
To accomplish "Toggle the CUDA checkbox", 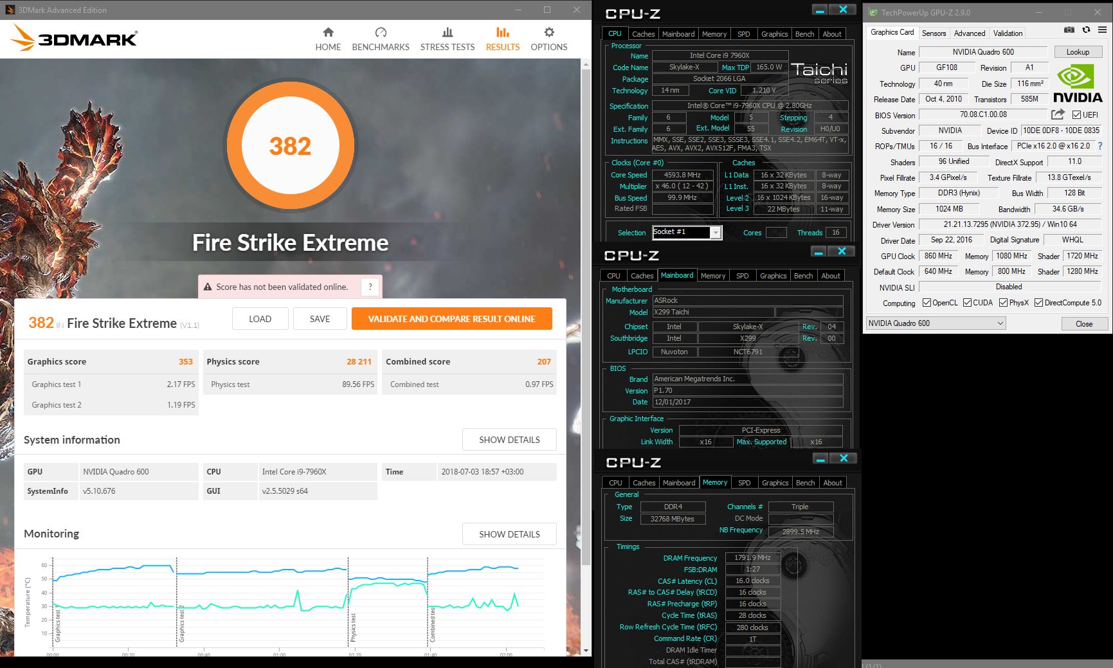I will coord(967,303).
